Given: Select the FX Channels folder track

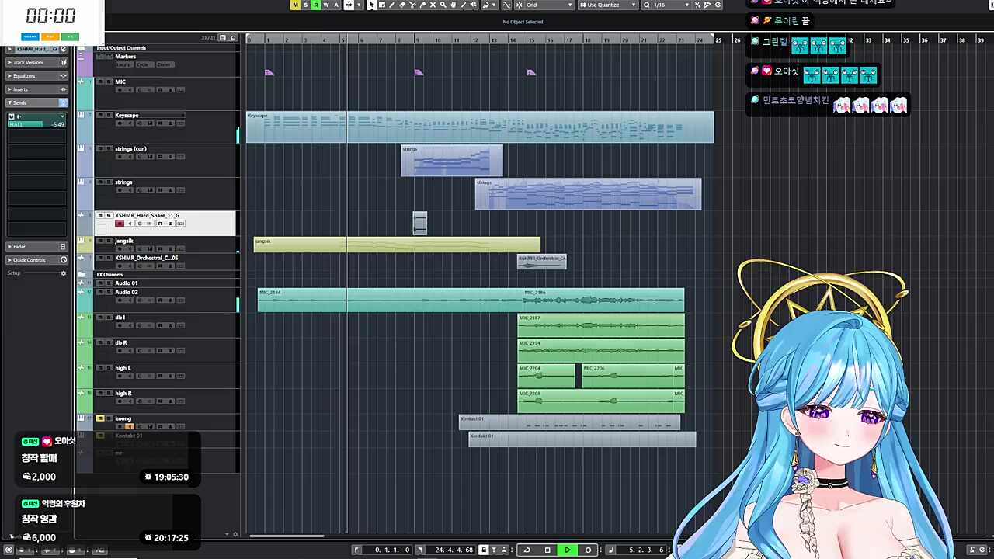Looking at the screenshot, I should point(109,274).
